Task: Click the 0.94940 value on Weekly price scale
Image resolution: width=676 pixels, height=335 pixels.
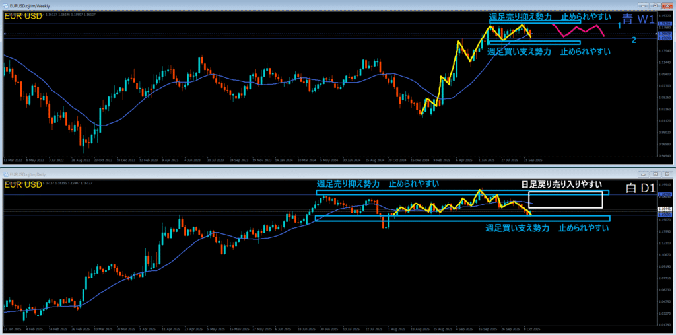Action: click(x=664, y=155)
